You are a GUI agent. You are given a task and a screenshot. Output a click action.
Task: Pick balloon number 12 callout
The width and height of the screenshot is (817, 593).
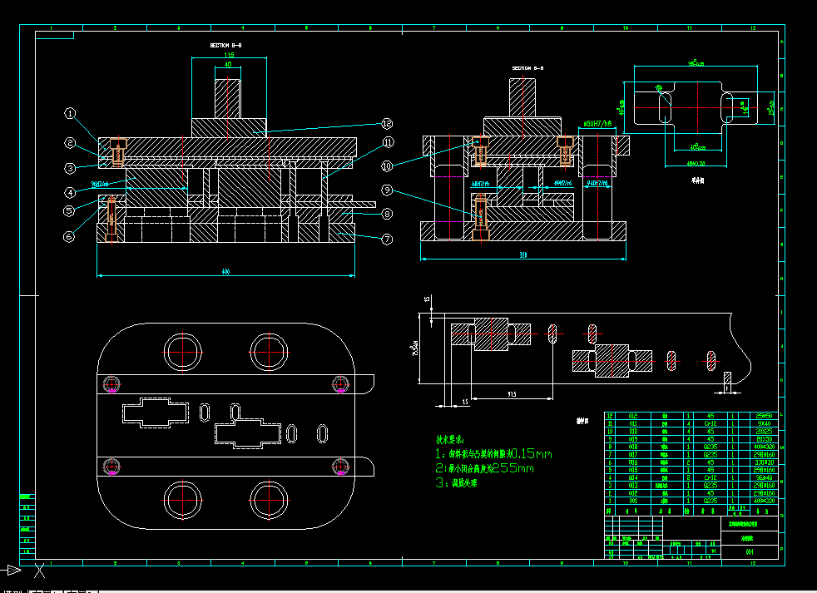coord(387,123)
